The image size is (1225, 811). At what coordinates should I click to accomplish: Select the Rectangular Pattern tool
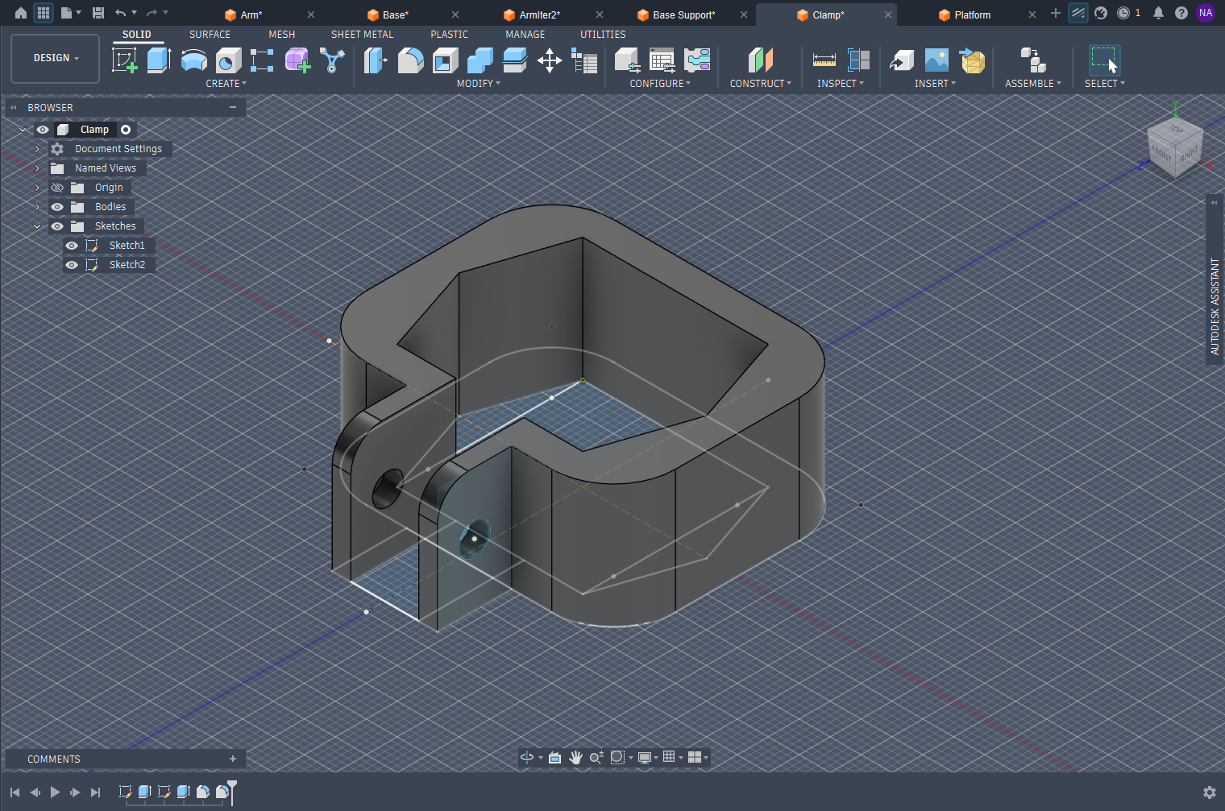(x=262, y=60)
